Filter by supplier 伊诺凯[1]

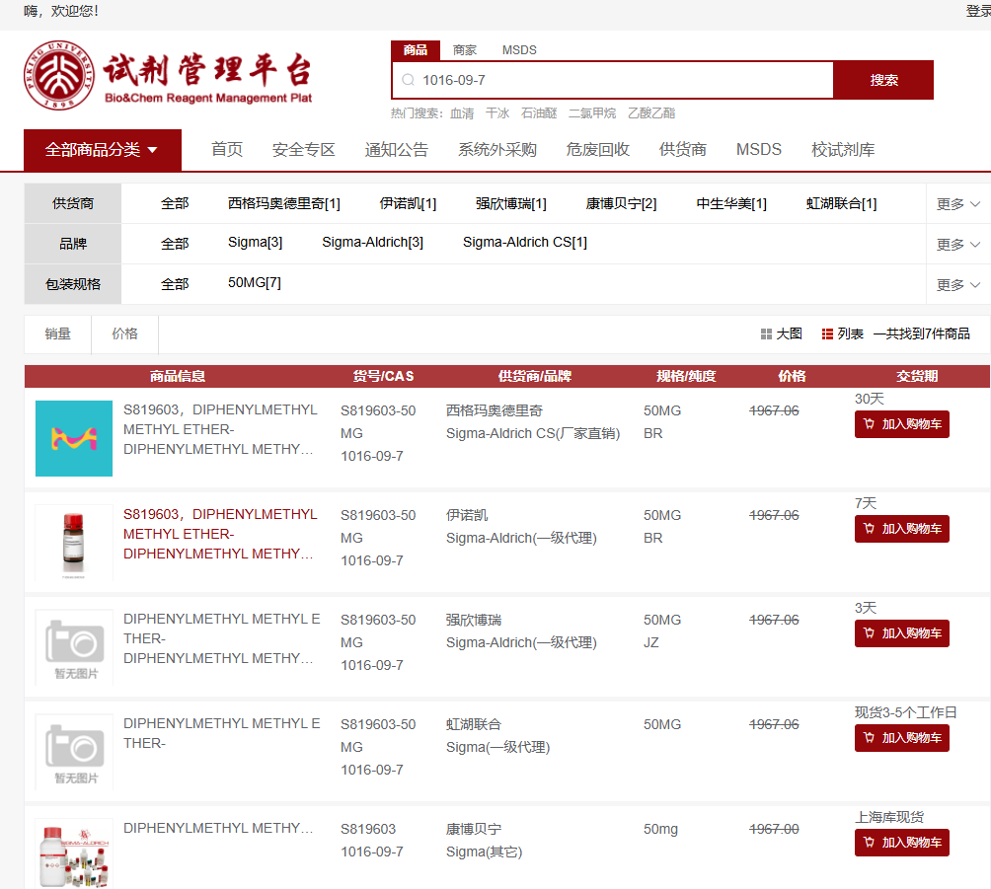click(408, 203)
